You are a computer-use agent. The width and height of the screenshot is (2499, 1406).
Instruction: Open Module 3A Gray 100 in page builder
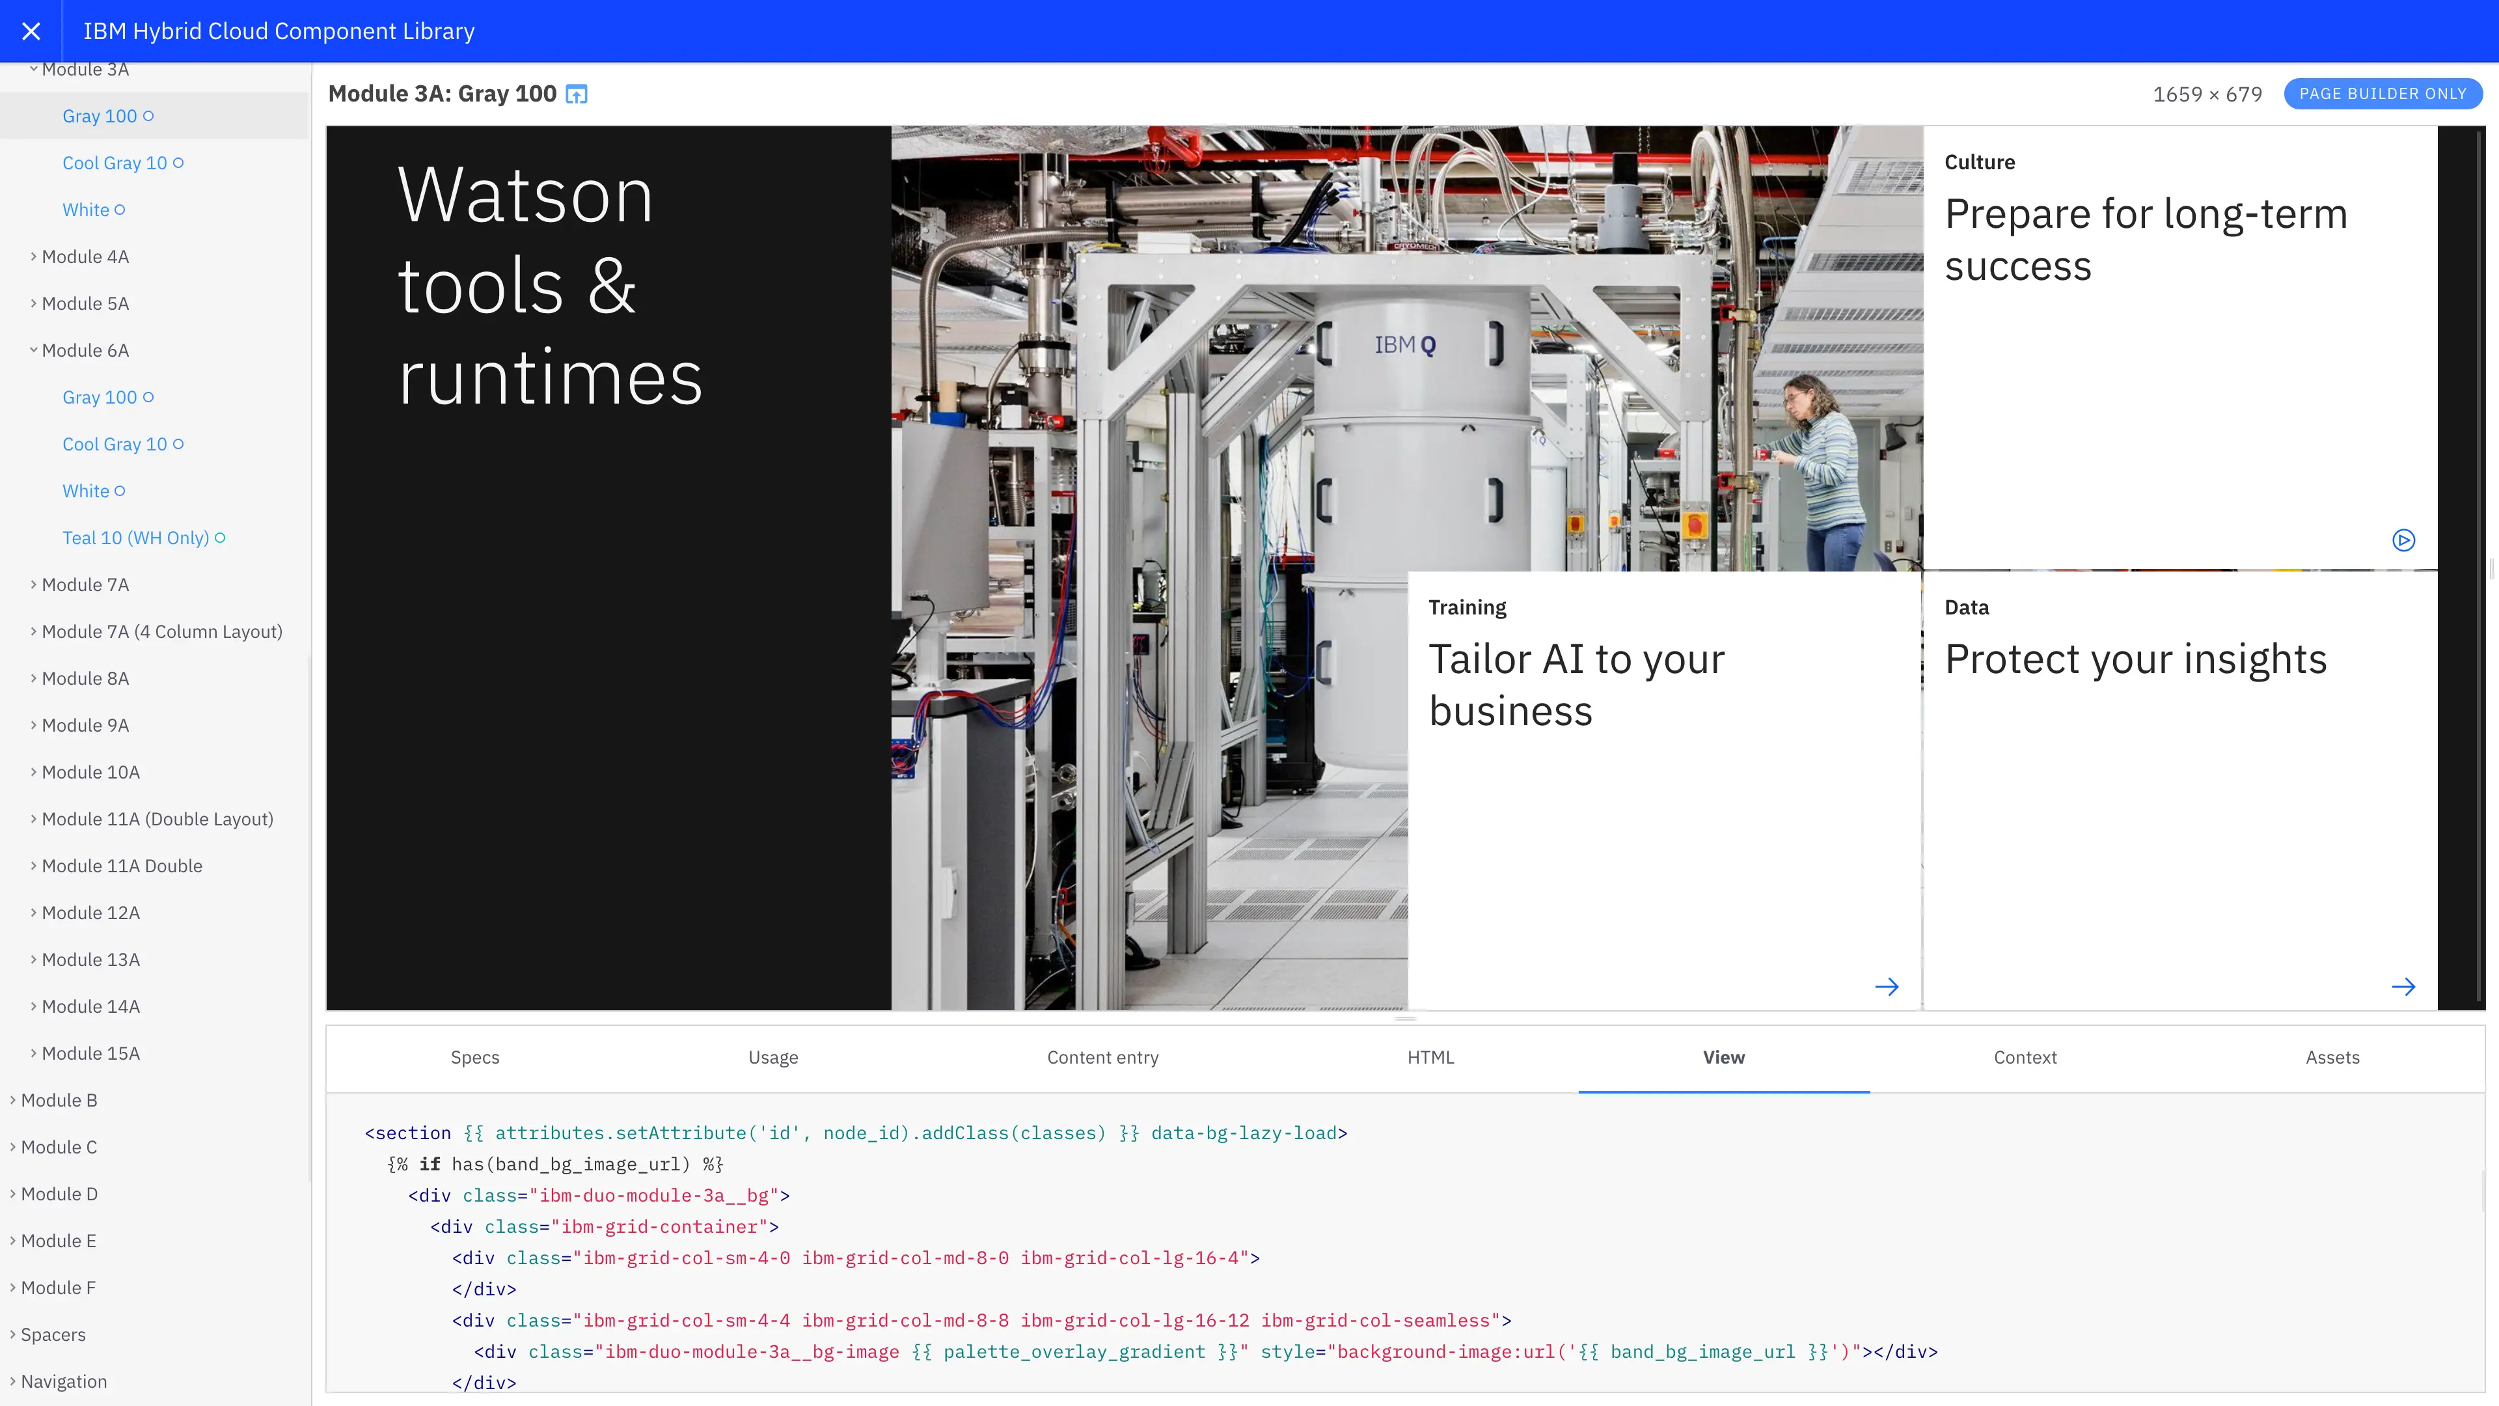576,94
